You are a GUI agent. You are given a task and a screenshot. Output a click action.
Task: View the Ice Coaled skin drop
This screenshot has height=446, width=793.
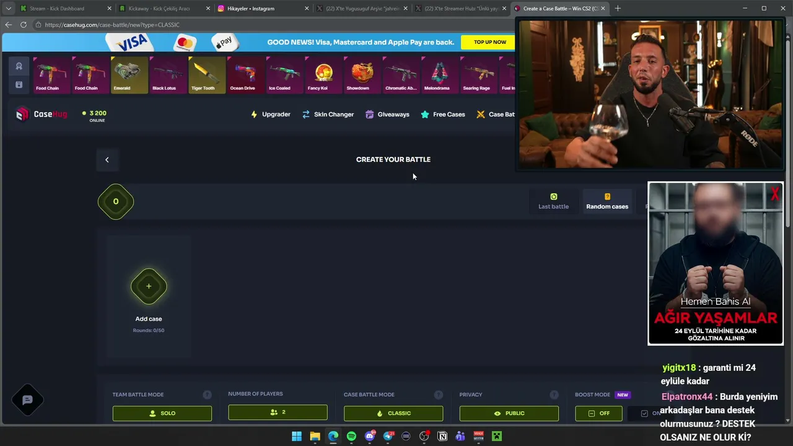[x=284, y=75]
